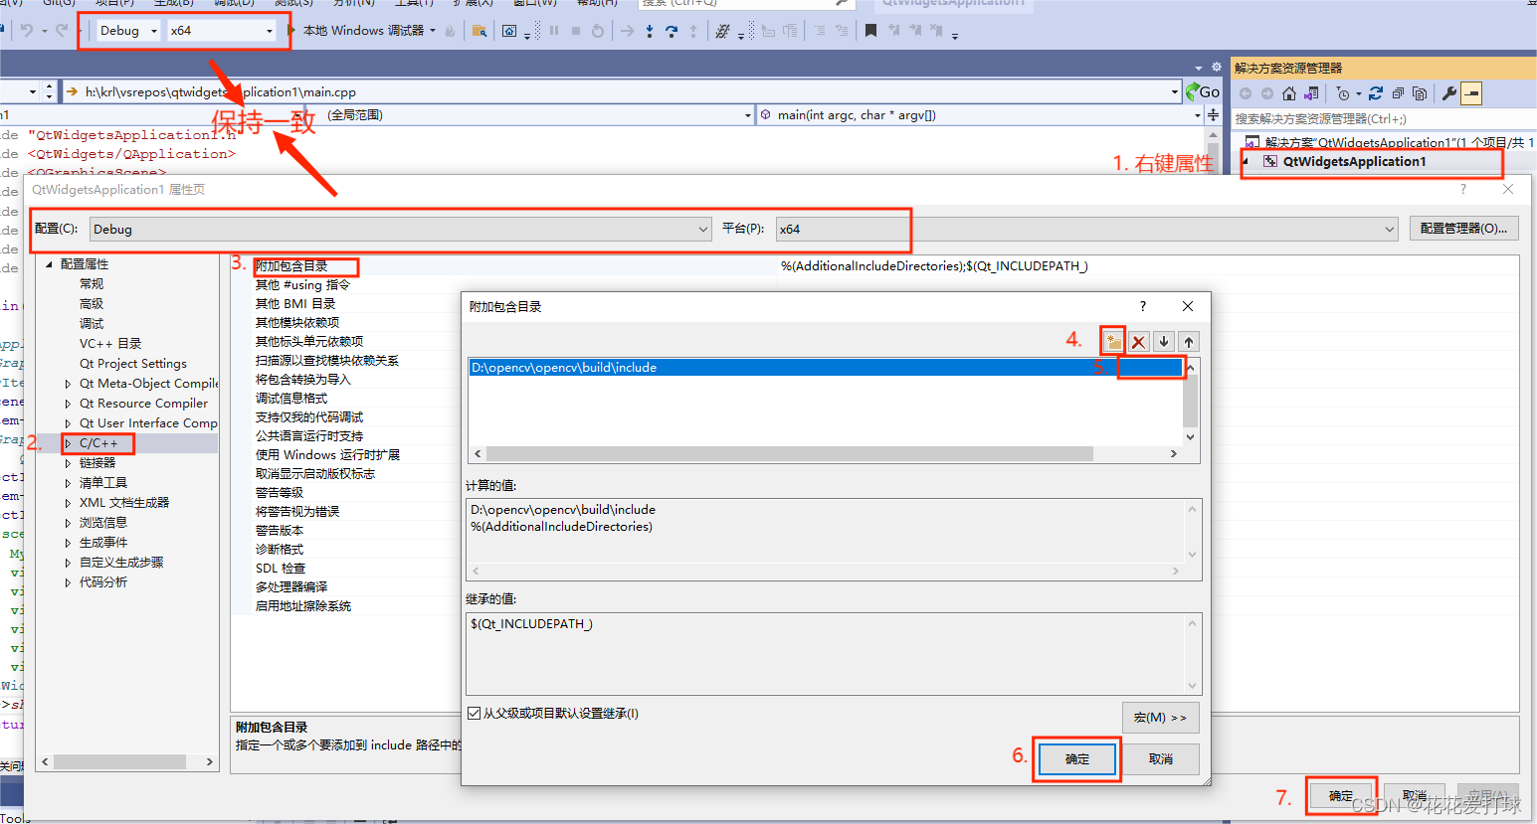Click the hot reload flame icon
This screenshot has width=1537, height=824.
[451, 31]
